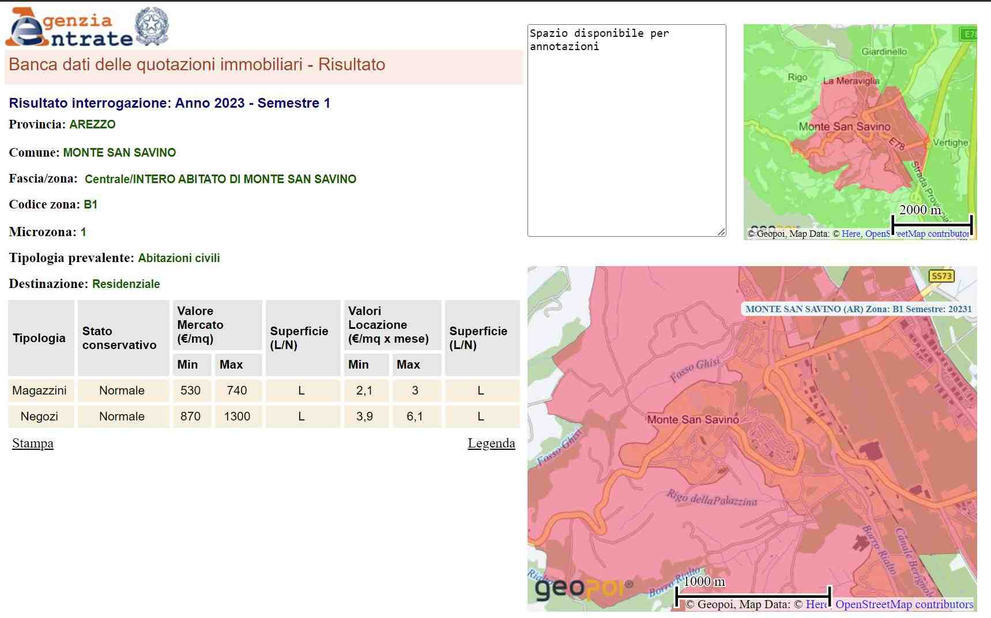991x618 pixels.
Task: Click the Negozi max market value 1300
Action: pos(237,416)
